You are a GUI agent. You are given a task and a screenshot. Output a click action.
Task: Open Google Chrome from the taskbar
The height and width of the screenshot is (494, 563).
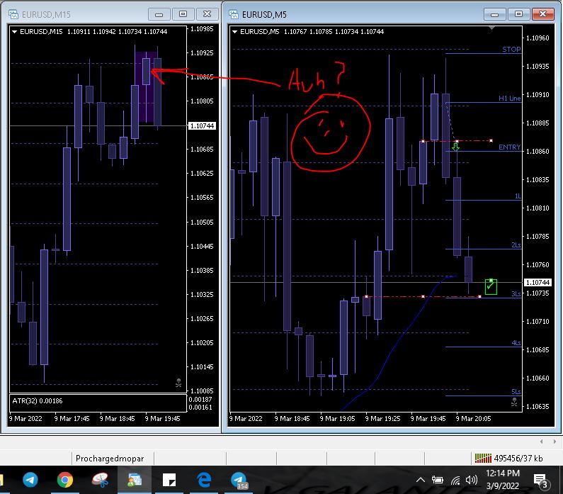[x=65, y=480]
